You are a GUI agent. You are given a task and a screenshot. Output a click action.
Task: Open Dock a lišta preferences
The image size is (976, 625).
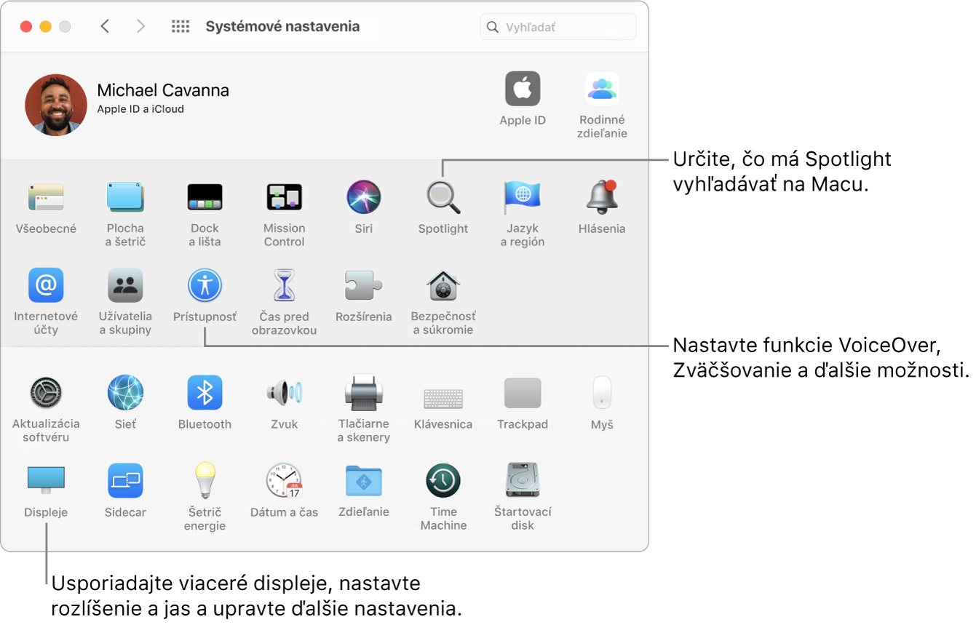(205, 197)
